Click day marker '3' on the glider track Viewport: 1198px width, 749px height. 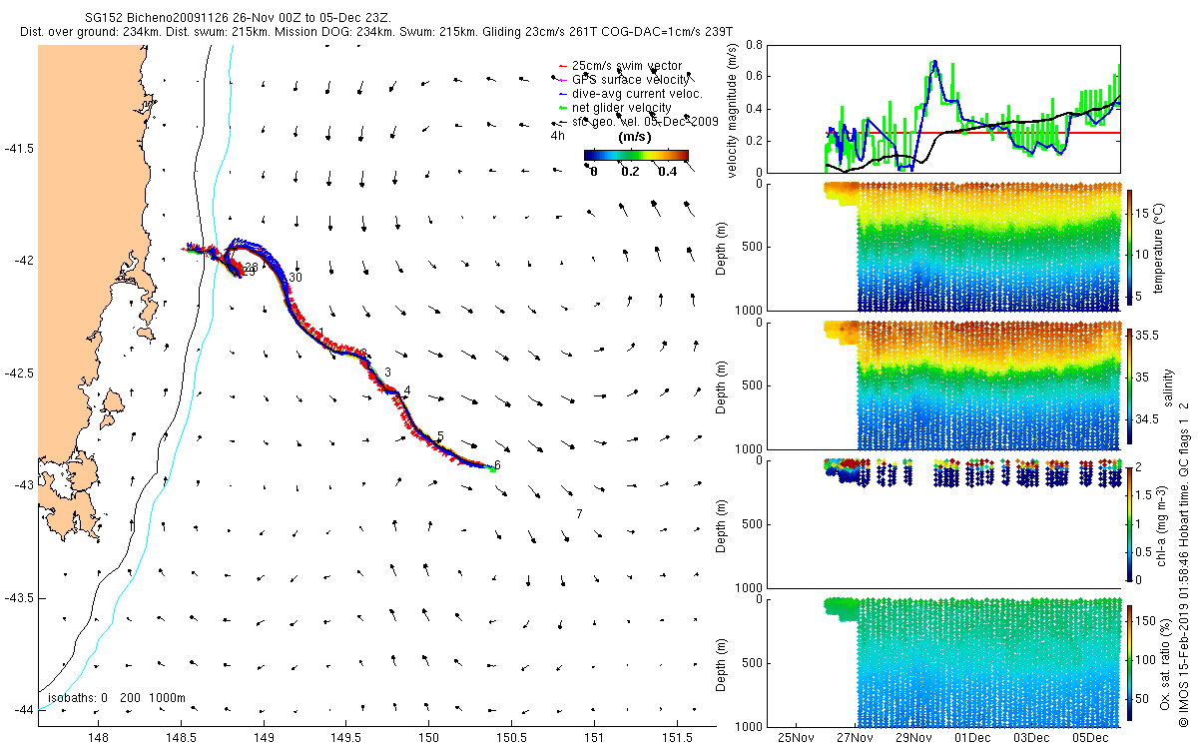coord(387,373)
